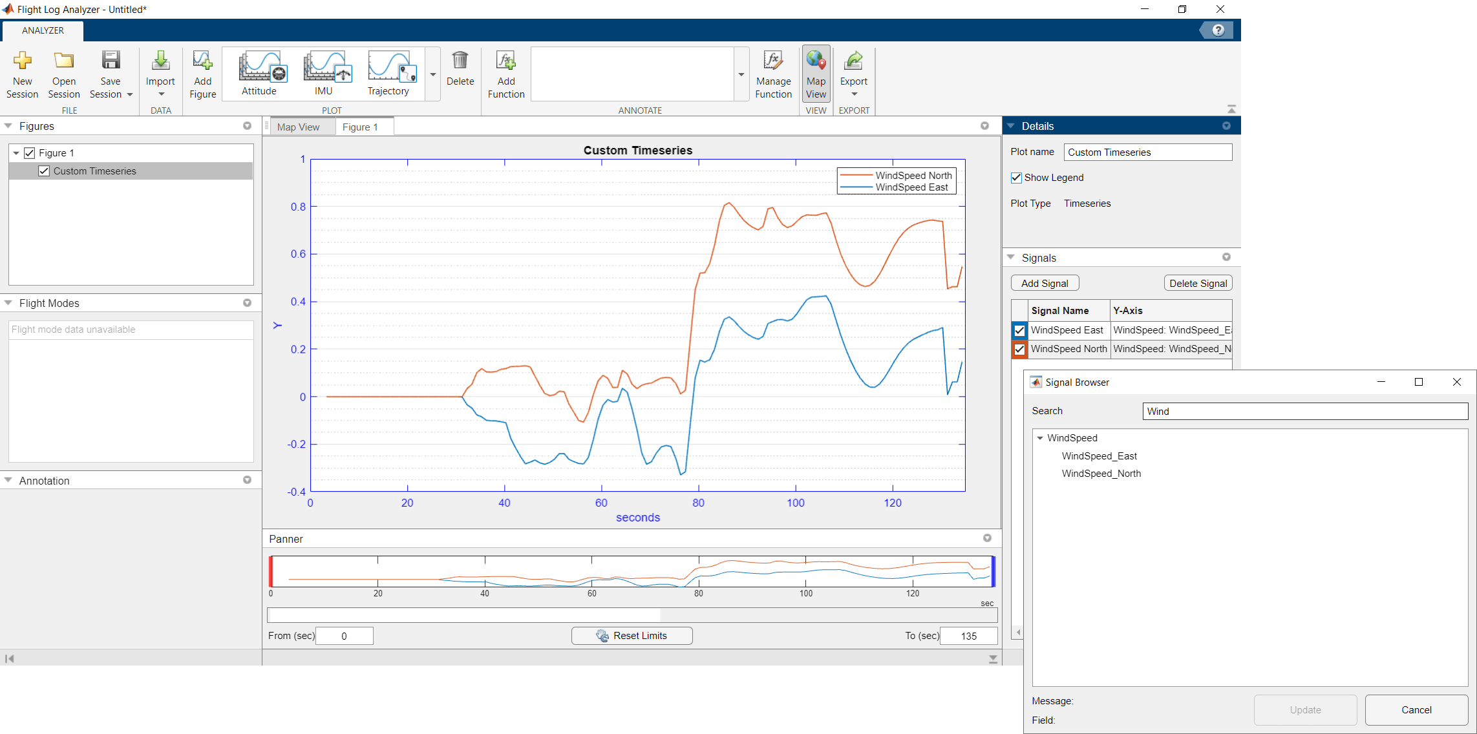Select the Attitude plot icon
Screen dimensions: 1477x734
(262, 67)
